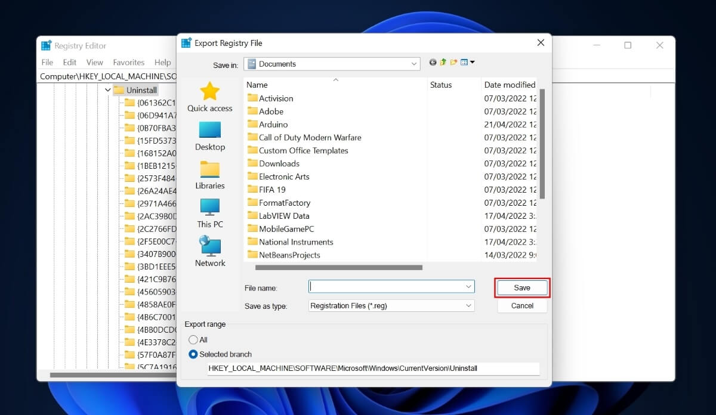Click the Up One Level icon

point(443,62)
